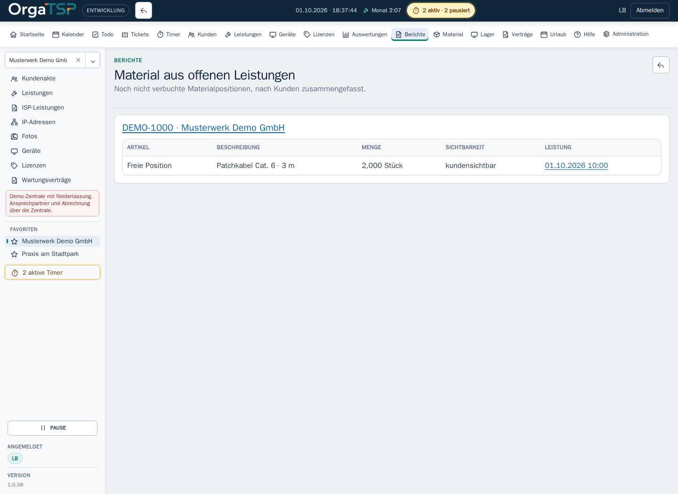Open IP-Adressen in the sidebar
Image resolution: width=678 pixels, height=494 pixels.
coord(52,122)
